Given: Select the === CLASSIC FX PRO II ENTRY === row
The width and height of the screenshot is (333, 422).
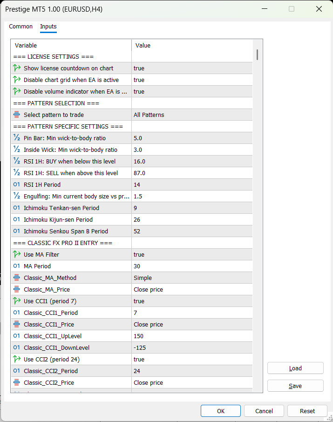Looking at the screenshot, I should tap(132, 243).
